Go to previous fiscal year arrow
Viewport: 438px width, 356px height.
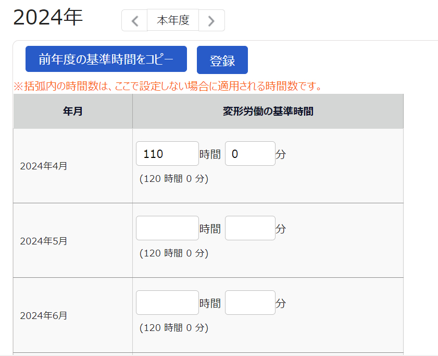pyautogui.click(x=135, y=21)
